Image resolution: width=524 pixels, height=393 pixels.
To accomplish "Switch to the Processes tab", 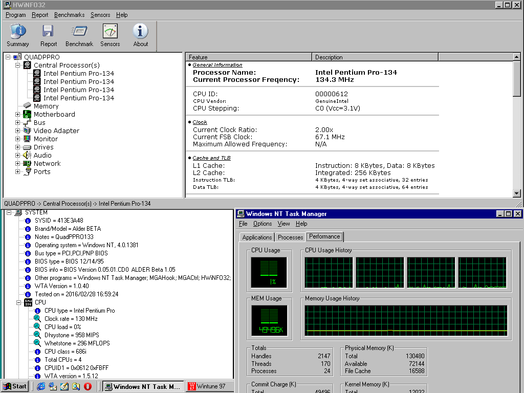I will [291, 237].
